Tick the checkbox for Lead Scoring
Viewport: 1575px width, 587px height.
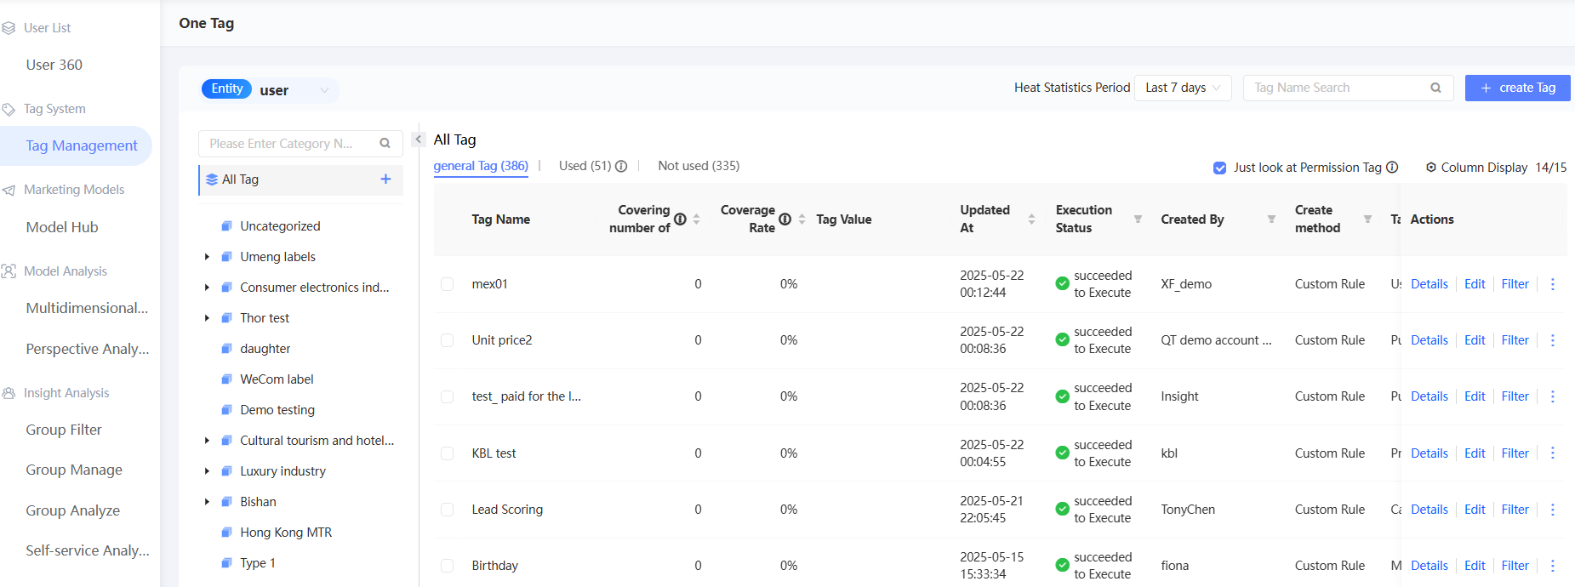click(447, 510)
